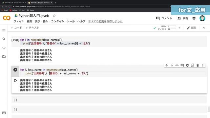This screenshot has width=210, height=118.
Task: Open notebook settings gear icon
Action: tap(194, 18)
